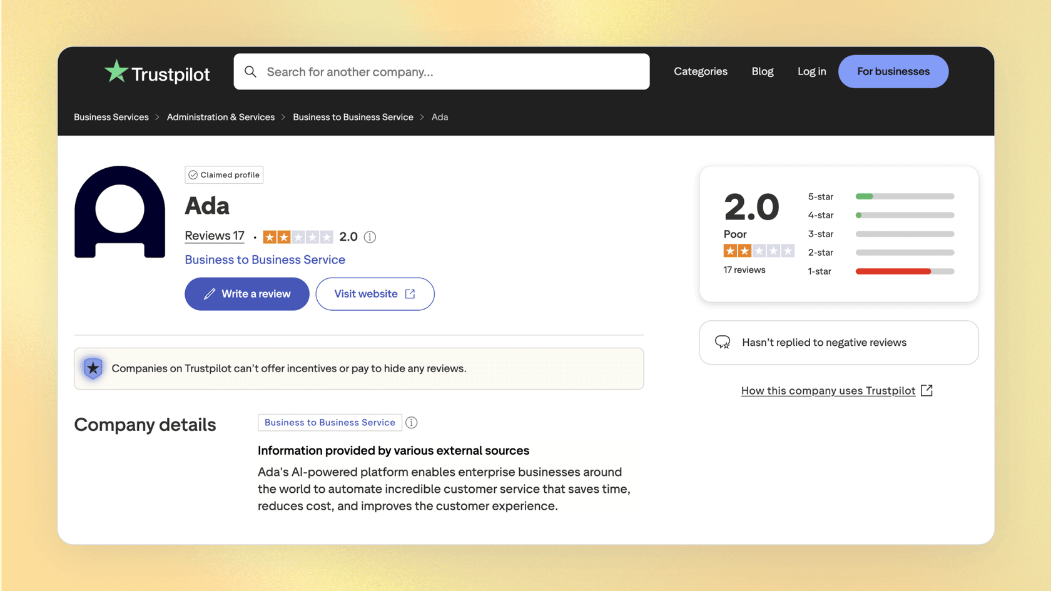Open Business Services breadcrumb

tap(111, 117)
